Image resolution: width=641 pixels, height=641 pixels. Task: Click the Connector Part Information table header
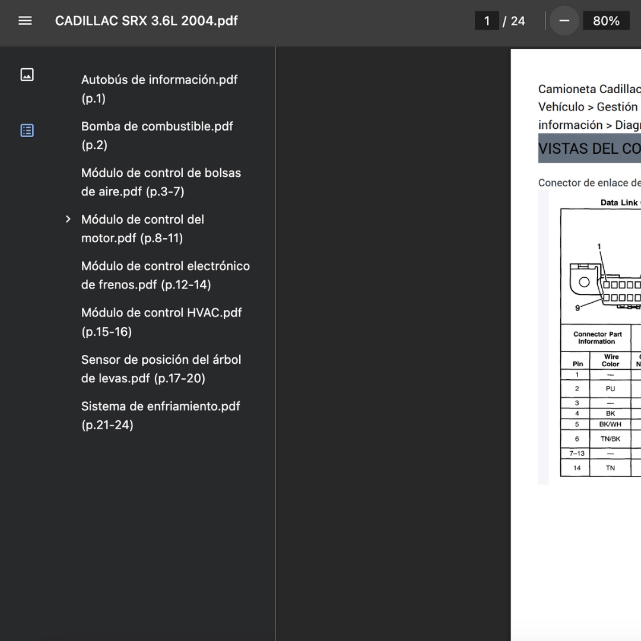point(596,338)
